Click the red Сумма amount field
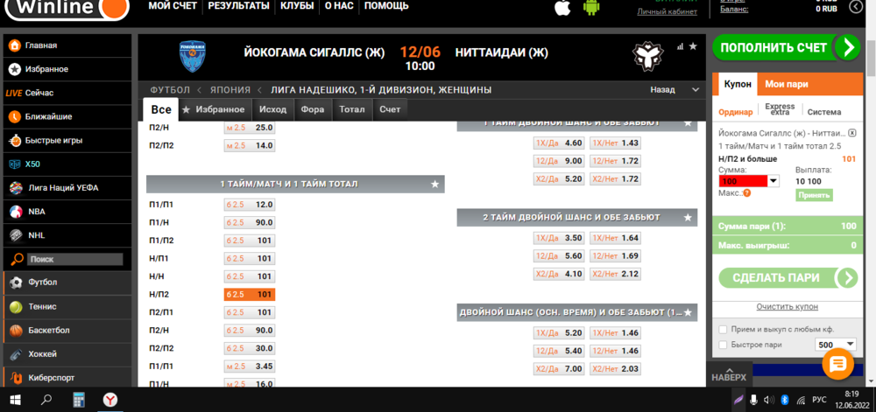 [x=744, y=181]
